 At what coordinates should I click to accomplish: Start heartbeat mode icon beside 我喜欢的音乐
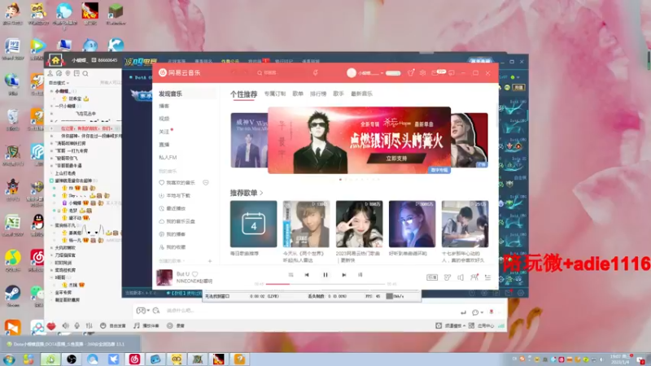click(206, 182)
